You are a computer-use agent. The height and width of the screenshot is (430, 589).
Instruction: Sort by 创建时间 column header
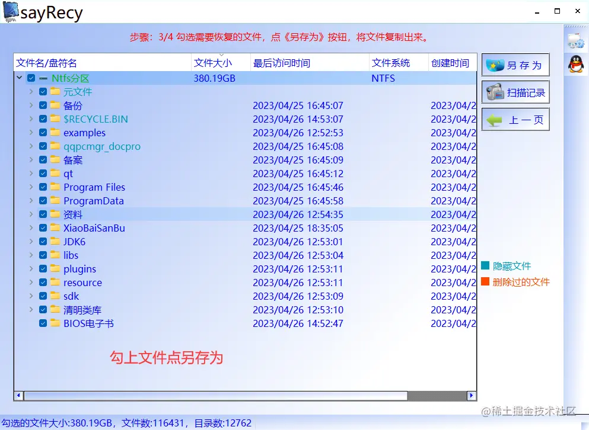click(x=453, y=63)
